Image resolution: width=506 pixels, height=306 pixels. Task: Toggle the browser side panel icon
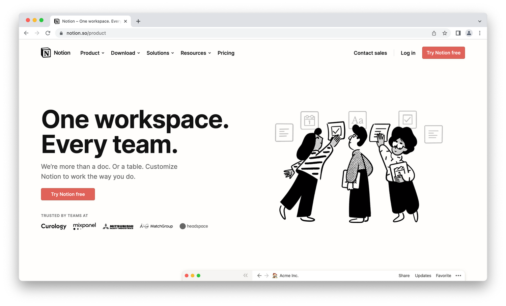(458, 33)
